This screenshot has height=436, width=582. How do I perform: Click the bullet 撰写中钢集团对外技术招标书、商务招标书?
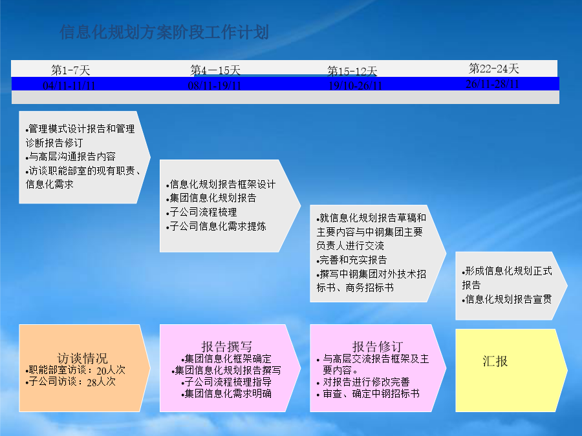click(x=371, y=281)
